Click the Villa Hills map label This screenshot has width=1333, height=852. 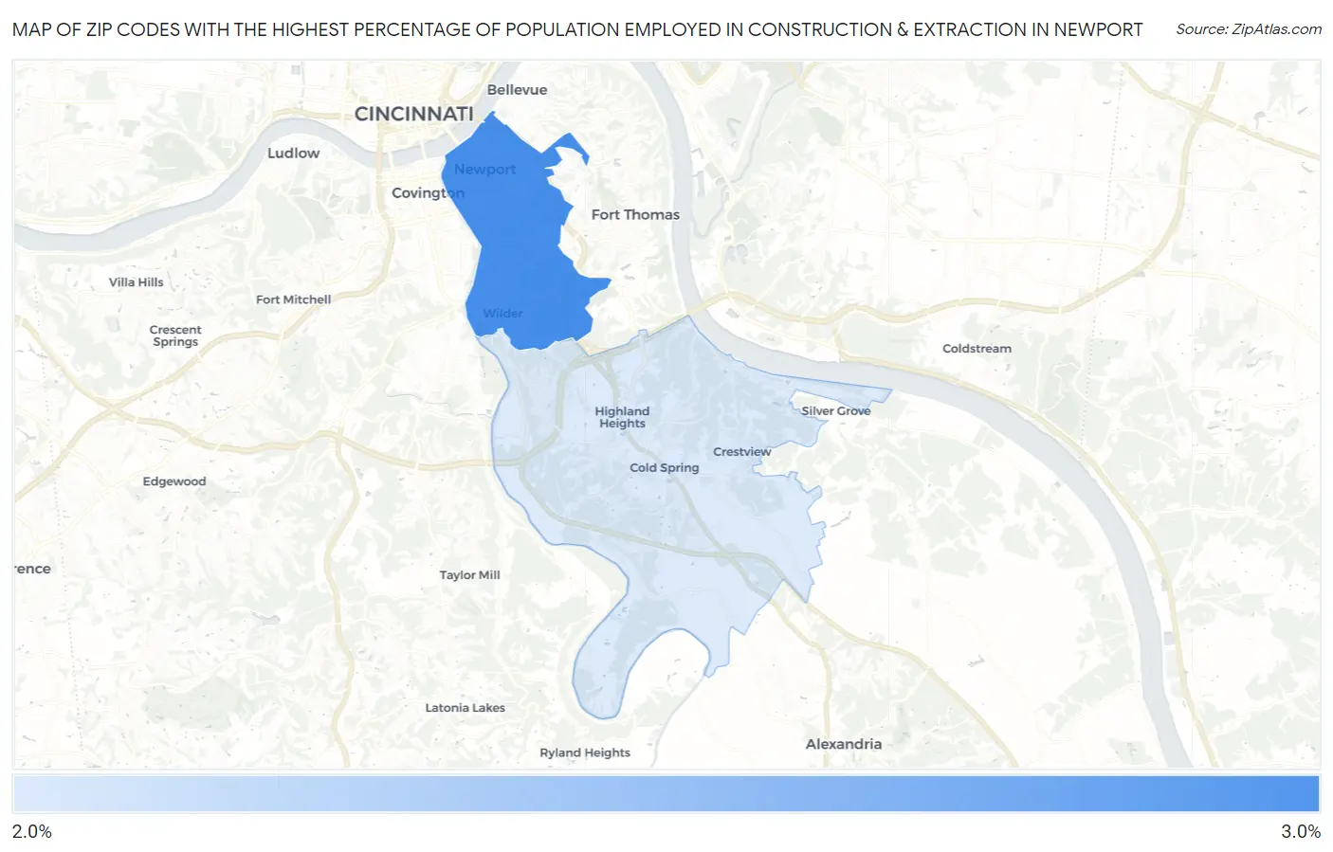(136, 282)
